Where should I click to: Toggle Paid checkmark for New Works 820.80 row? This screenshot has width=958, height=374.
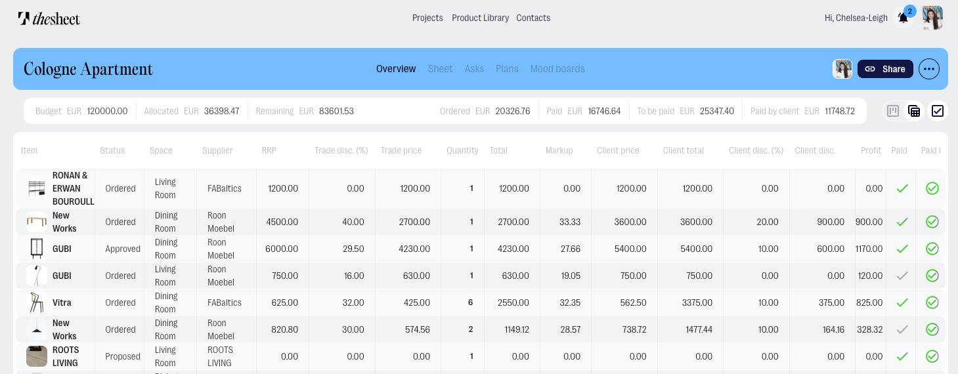click(x=902, y=329)
